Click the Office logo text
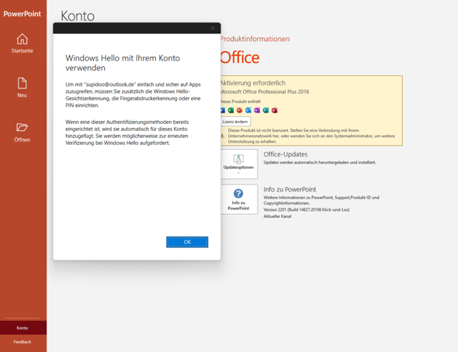 coord(240,57)
